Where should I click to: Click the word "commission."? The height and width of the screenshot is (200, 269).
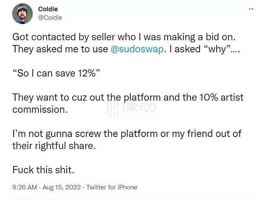40,110
